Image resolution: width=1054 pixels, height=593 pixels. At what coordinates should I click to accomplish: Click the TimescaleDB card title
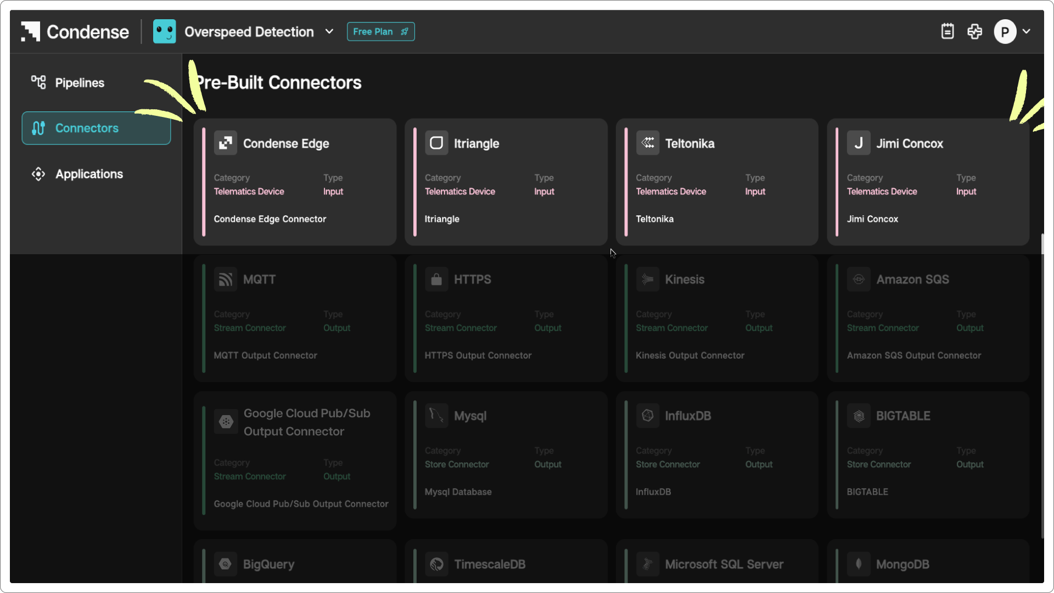[x=490, y=564]
